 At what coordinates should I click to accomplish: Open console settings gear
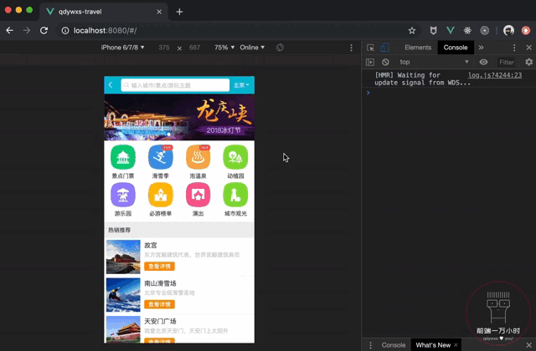(528, 62)
